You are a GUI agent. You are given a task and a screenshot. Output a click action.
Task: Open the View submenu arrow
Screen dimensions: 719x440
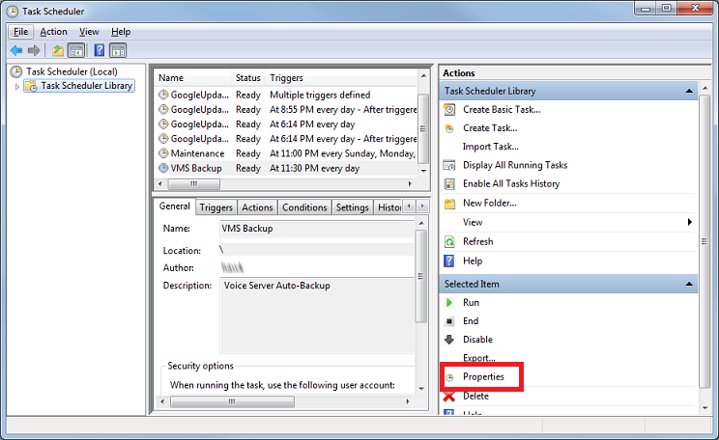(x=689, y=222)
